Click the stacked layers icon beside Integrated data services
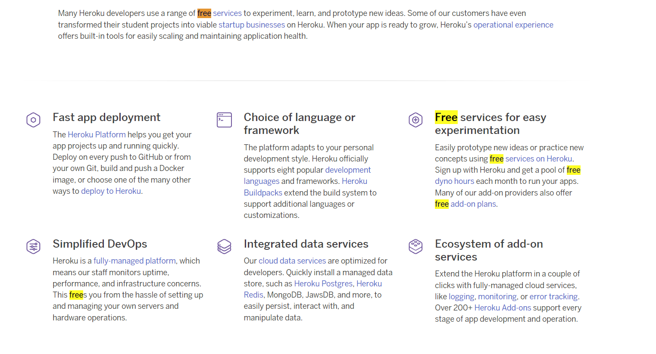This screenshot has height=354, width=656. (x=224, y=246)
